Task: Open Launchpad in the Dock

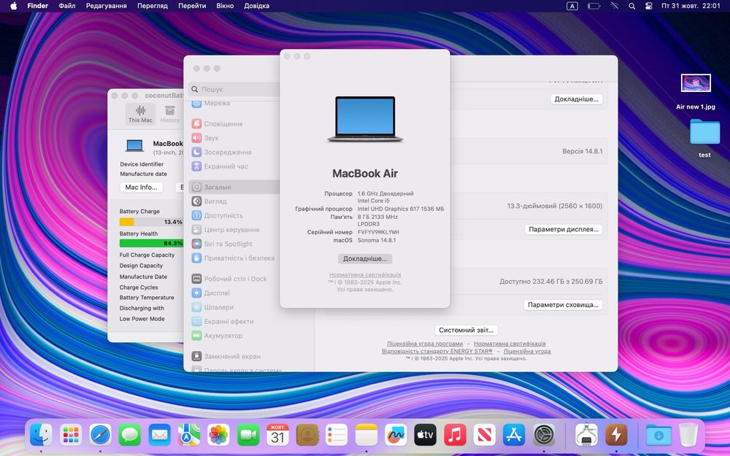Action: tap(71, 435)
